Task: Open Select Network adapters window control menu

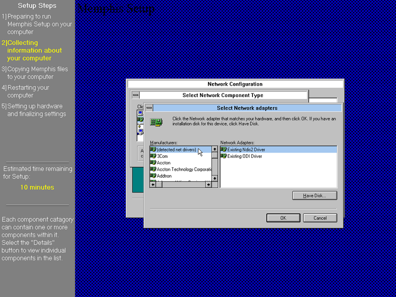Action: pyautogui.click(x=149, y=108)
